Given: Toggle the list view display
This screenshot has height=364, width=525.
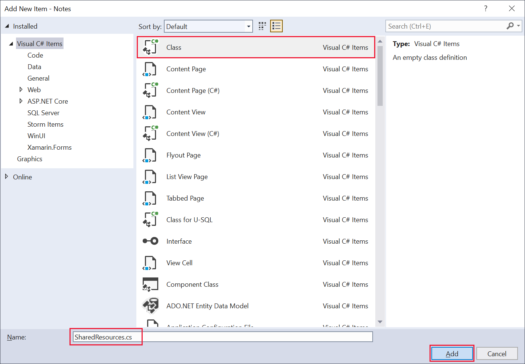Looking at the screenshot, I should pyautogui.click(x=276, y=26).
